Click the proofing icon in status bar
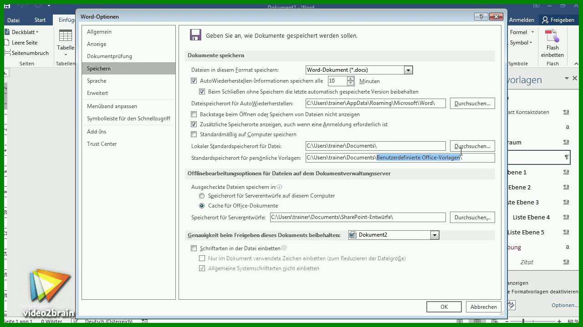This screenshot has width=583, height=327. [75, 322]
